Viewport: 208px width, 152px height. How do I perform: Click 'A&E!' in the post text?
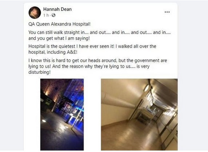click(72, 52)
